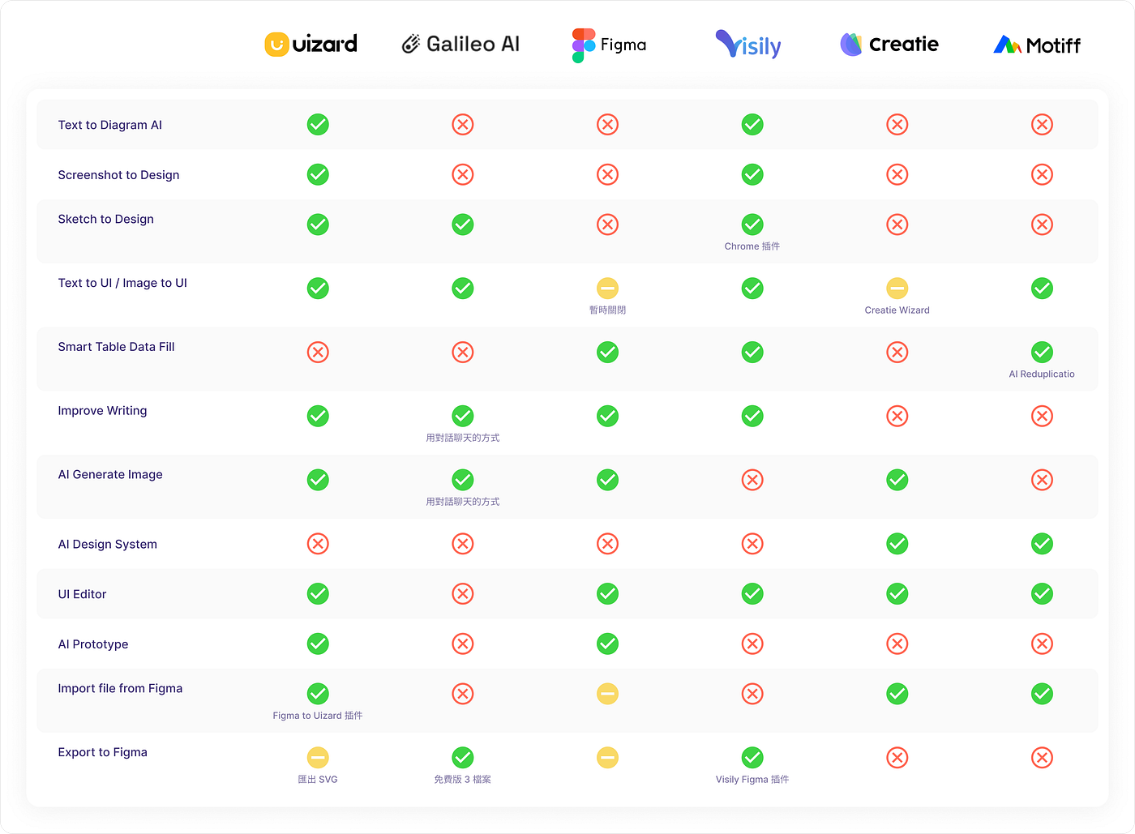
Task: Click Creatie's yellow Creatie Wizard icon
Action: pos(897,289)
